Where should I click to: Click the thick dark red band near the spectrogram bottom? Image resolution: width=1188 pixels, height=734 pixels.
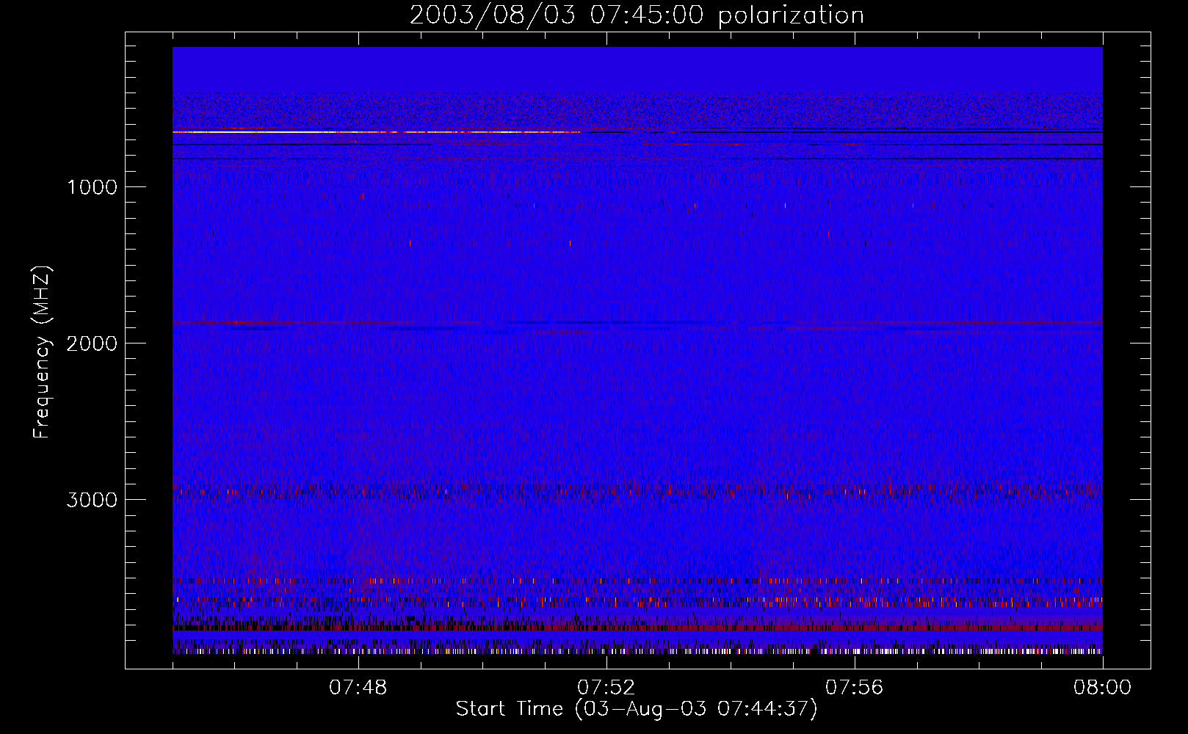[637, 628]
